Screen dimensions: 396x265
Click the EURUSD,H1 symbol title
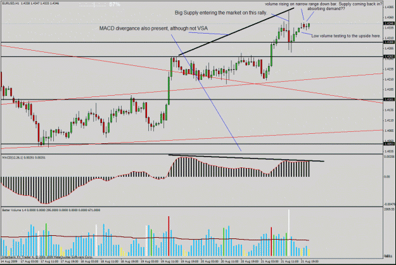[10, 3]
